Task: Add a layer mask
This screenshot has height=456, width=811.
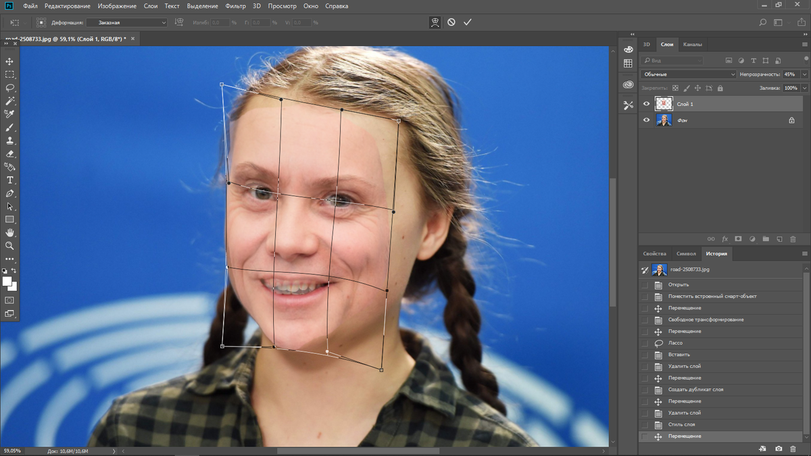Action: 738,238
